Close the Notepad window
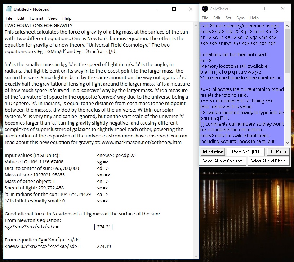 191,9
